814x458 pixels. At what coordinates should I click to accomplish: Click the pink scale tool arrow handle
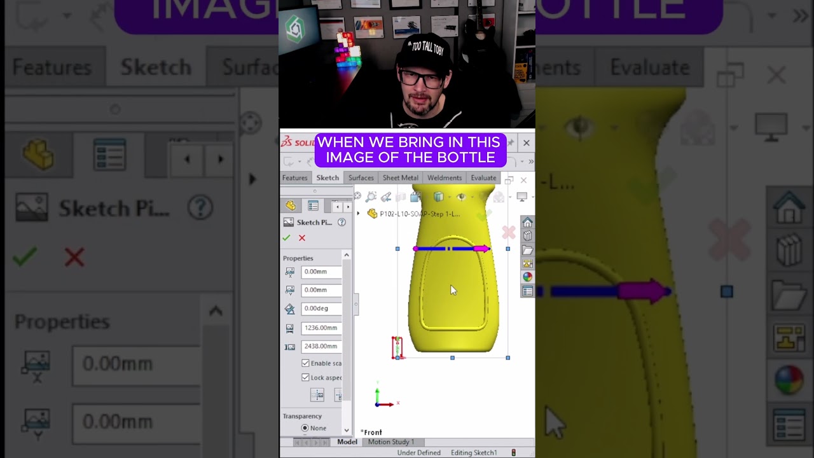pos(481,249)
